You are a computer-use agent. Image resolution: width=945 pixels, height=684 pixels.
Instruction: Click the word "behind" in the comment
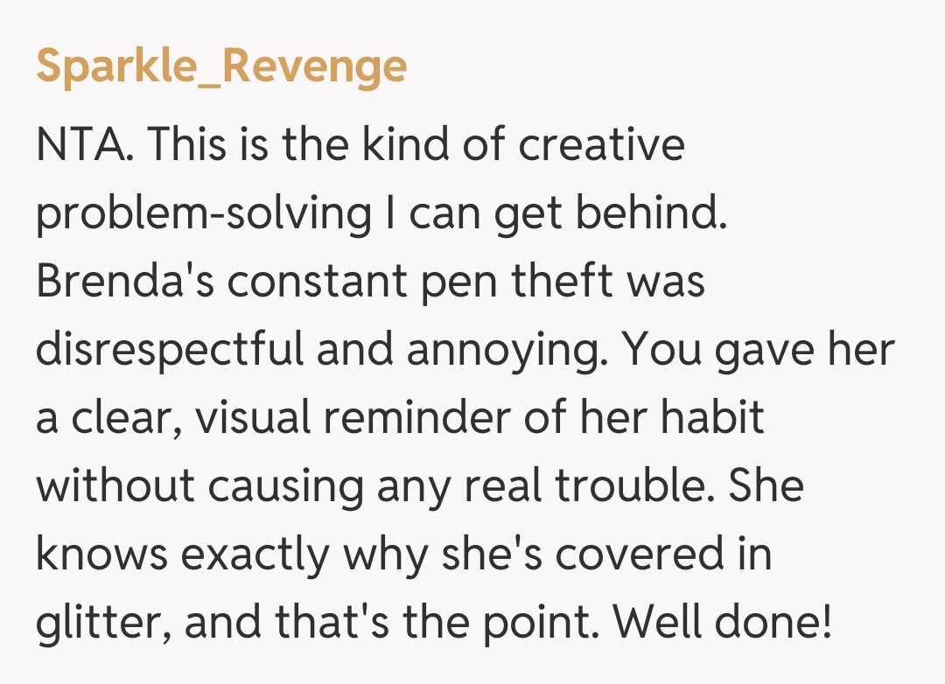click(654, 213)
